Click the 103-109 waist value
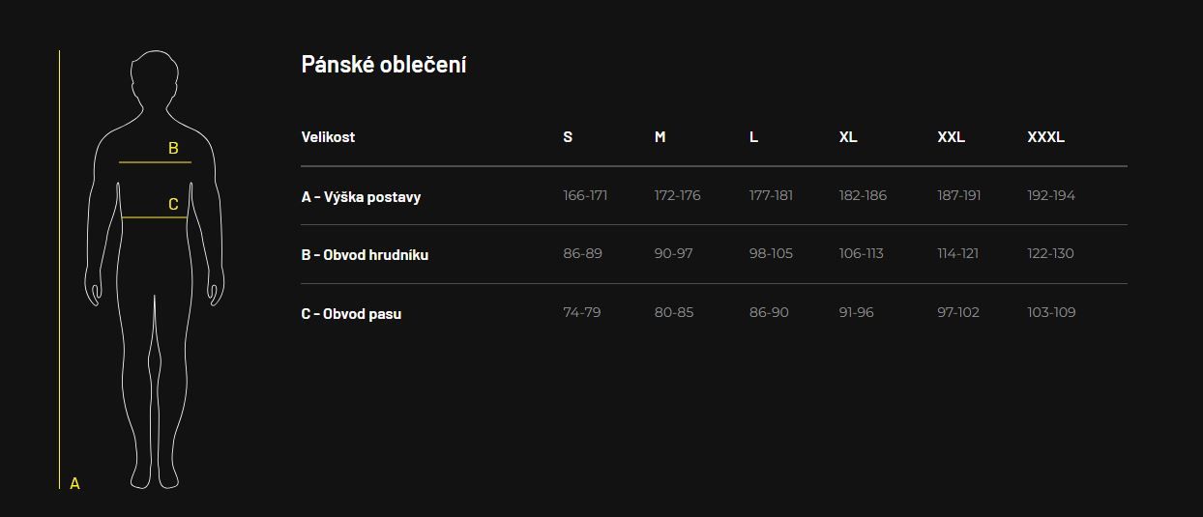This screenshot has height=517, width=1203. coord(1051,312)
